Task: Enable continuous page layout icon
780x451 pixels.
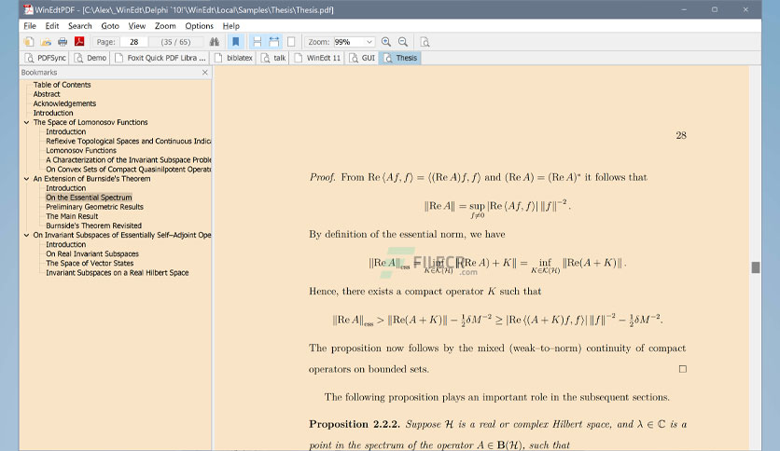Action: tap(257, 42)
